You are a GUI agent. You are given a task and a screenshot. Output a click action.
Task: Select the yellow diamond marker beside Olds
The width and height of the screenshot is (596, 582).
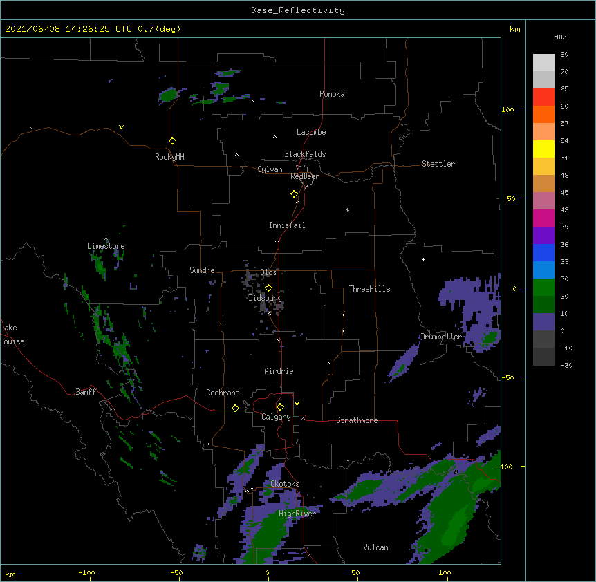[x=269, y=288]
